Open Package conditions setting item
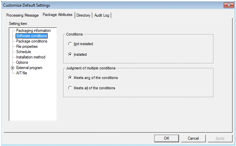236x146 pixels. click(x=32, y=41)
